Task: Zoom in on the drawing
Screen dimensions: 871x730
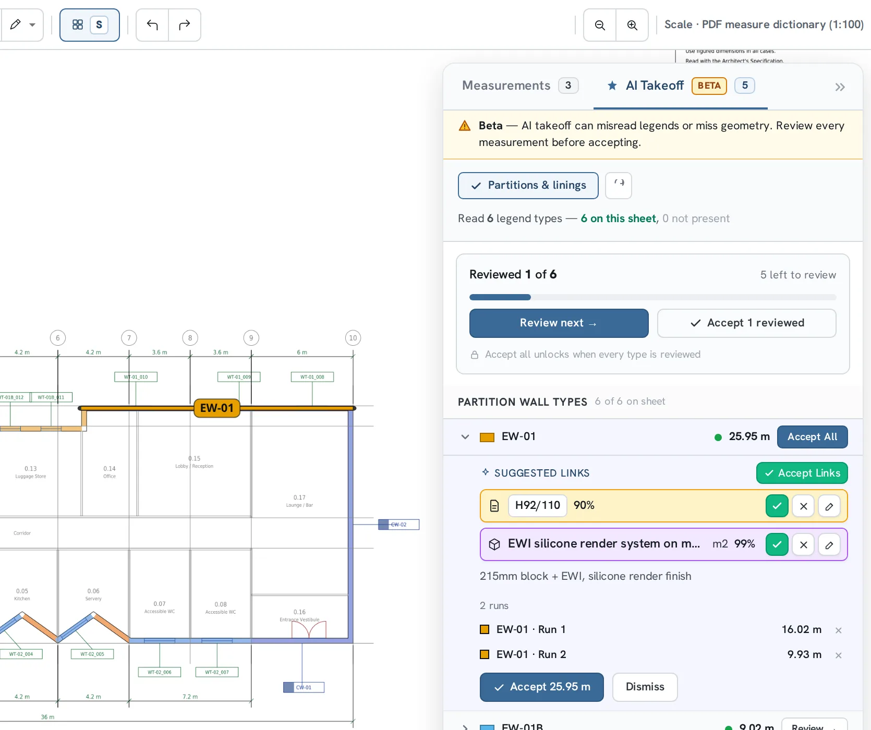Action: pyautogui.click(x=632, y=25)
